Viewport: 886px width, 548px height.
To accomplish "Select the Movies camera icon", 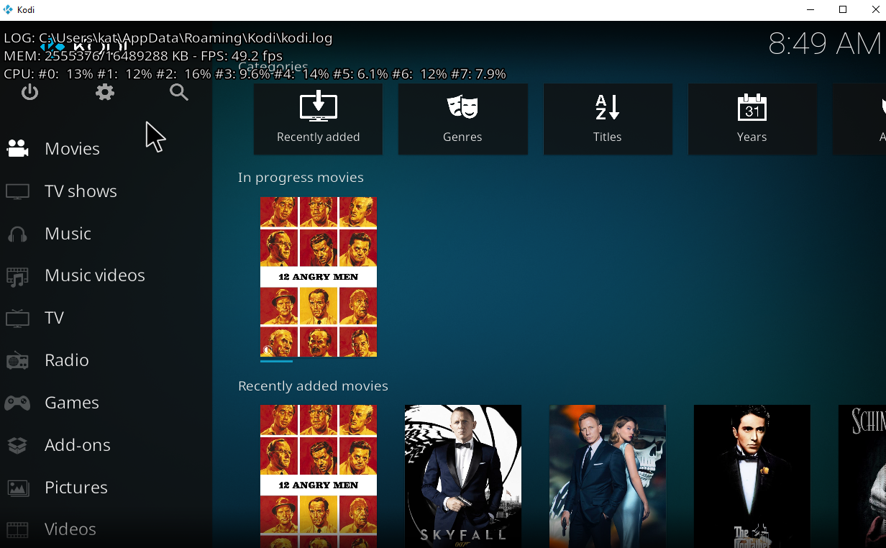I will 17,149.
